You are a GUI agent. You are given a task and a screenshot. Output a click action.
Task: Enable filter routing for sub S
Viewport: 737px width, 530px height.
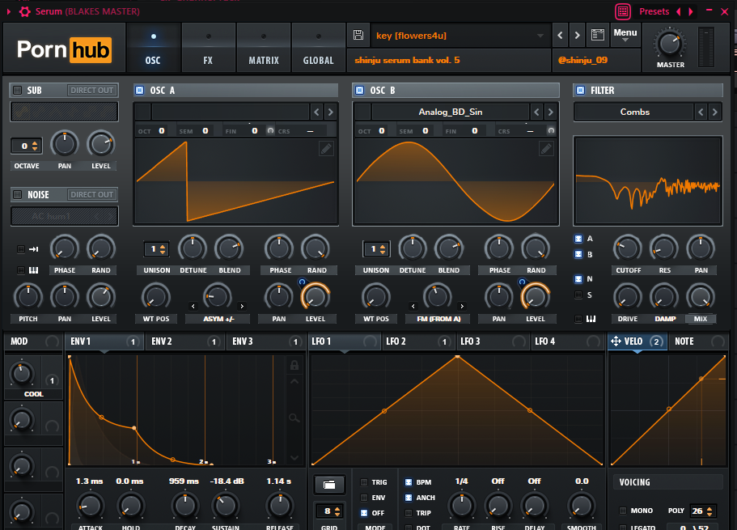(x=578, y=295)
